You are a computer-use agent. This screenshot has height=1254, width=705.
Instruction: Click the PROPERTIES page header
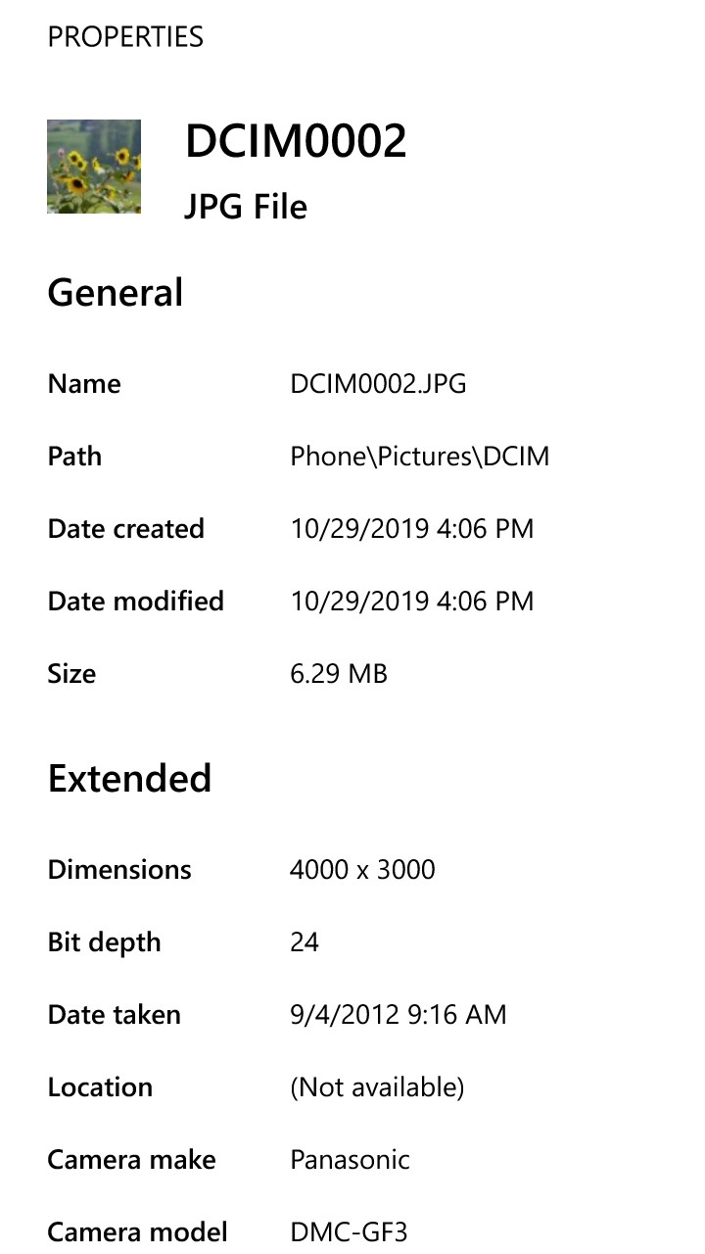coord(125,37)
